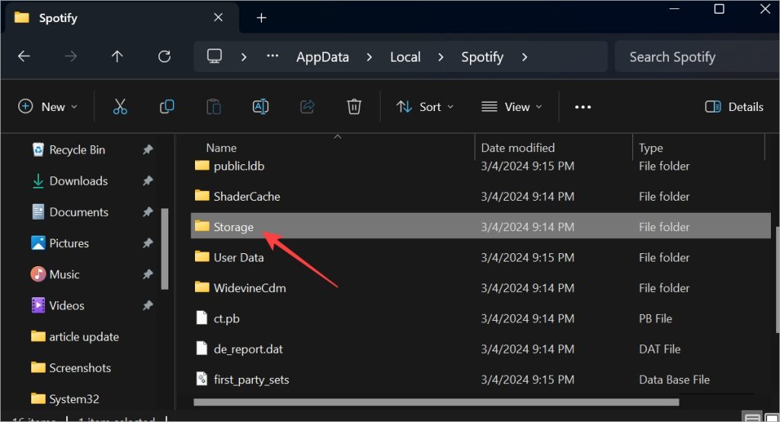780x422 pixels.
Task: Open article update folder in sidebar
Action: 84,337
